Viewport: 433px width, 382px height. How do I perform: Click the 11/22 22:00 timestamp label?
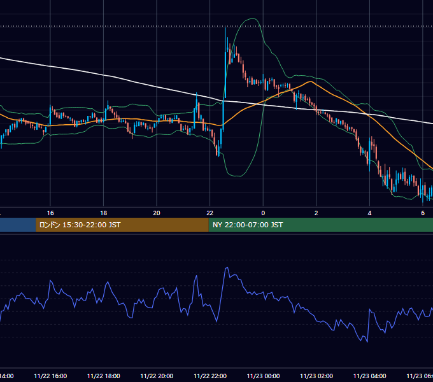pos(210,376)
